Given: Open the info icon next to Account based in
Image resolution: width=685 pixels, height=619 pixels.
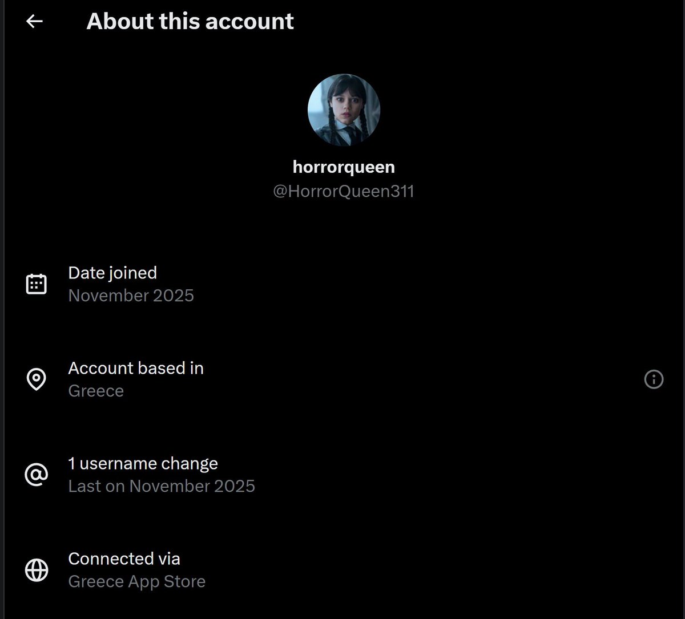Looking at the screenshot, I should pyautogui.click(x=654, y=379).
